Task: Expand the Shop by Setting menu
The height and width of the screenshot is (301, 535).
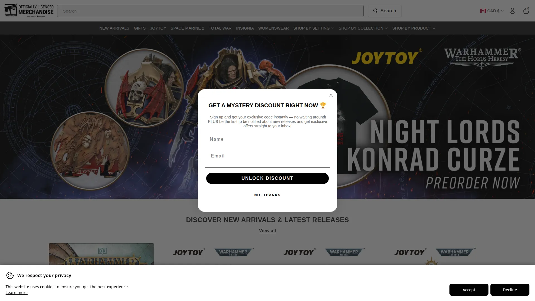Action: [x=313, y=28]
